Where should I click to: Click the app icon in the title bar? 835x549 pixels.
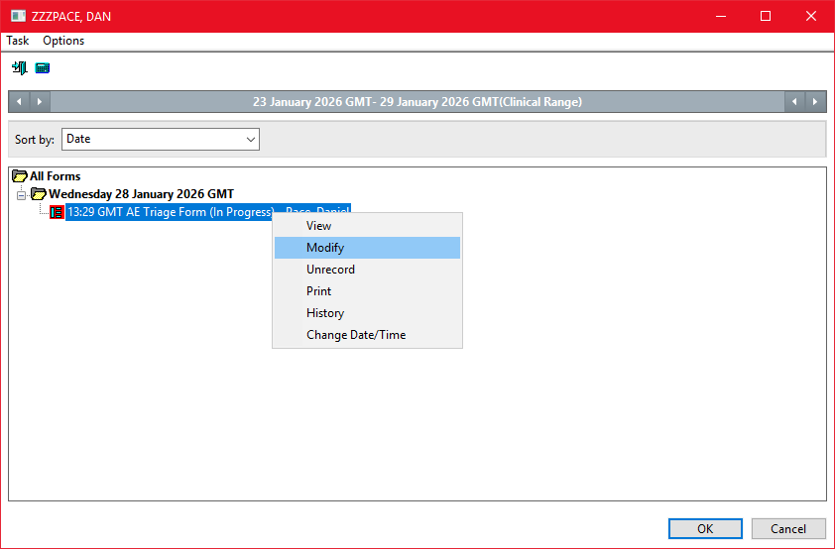18,16
